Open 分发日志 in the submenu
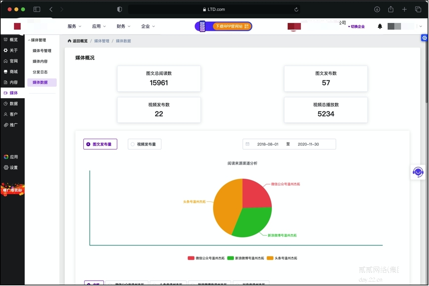The height and width of the screenshot is (286, 429). (40, 72)
